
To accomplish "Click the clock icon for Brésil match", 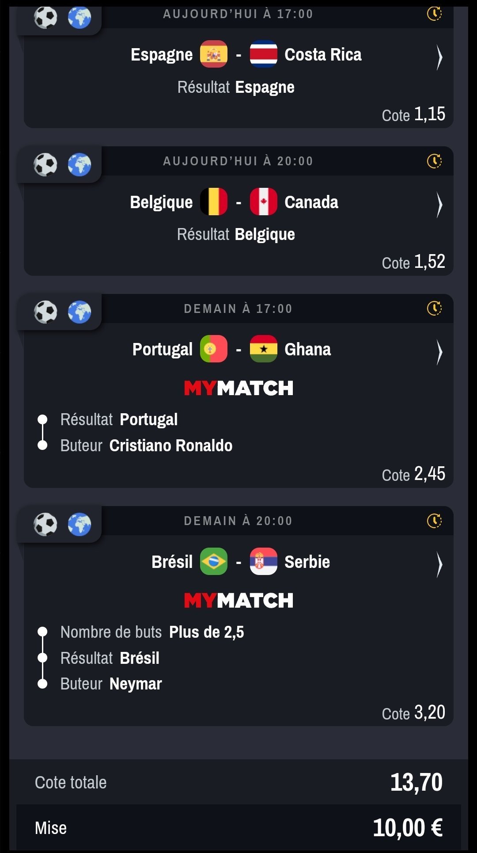I will (x=434, y=521).
